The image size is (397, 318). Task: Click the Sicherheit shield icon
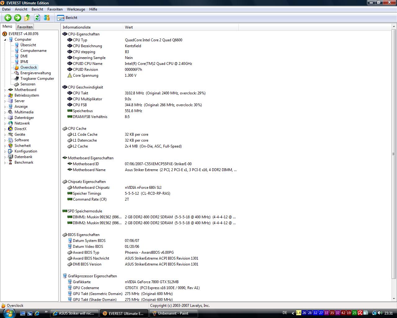click(11, 146)
